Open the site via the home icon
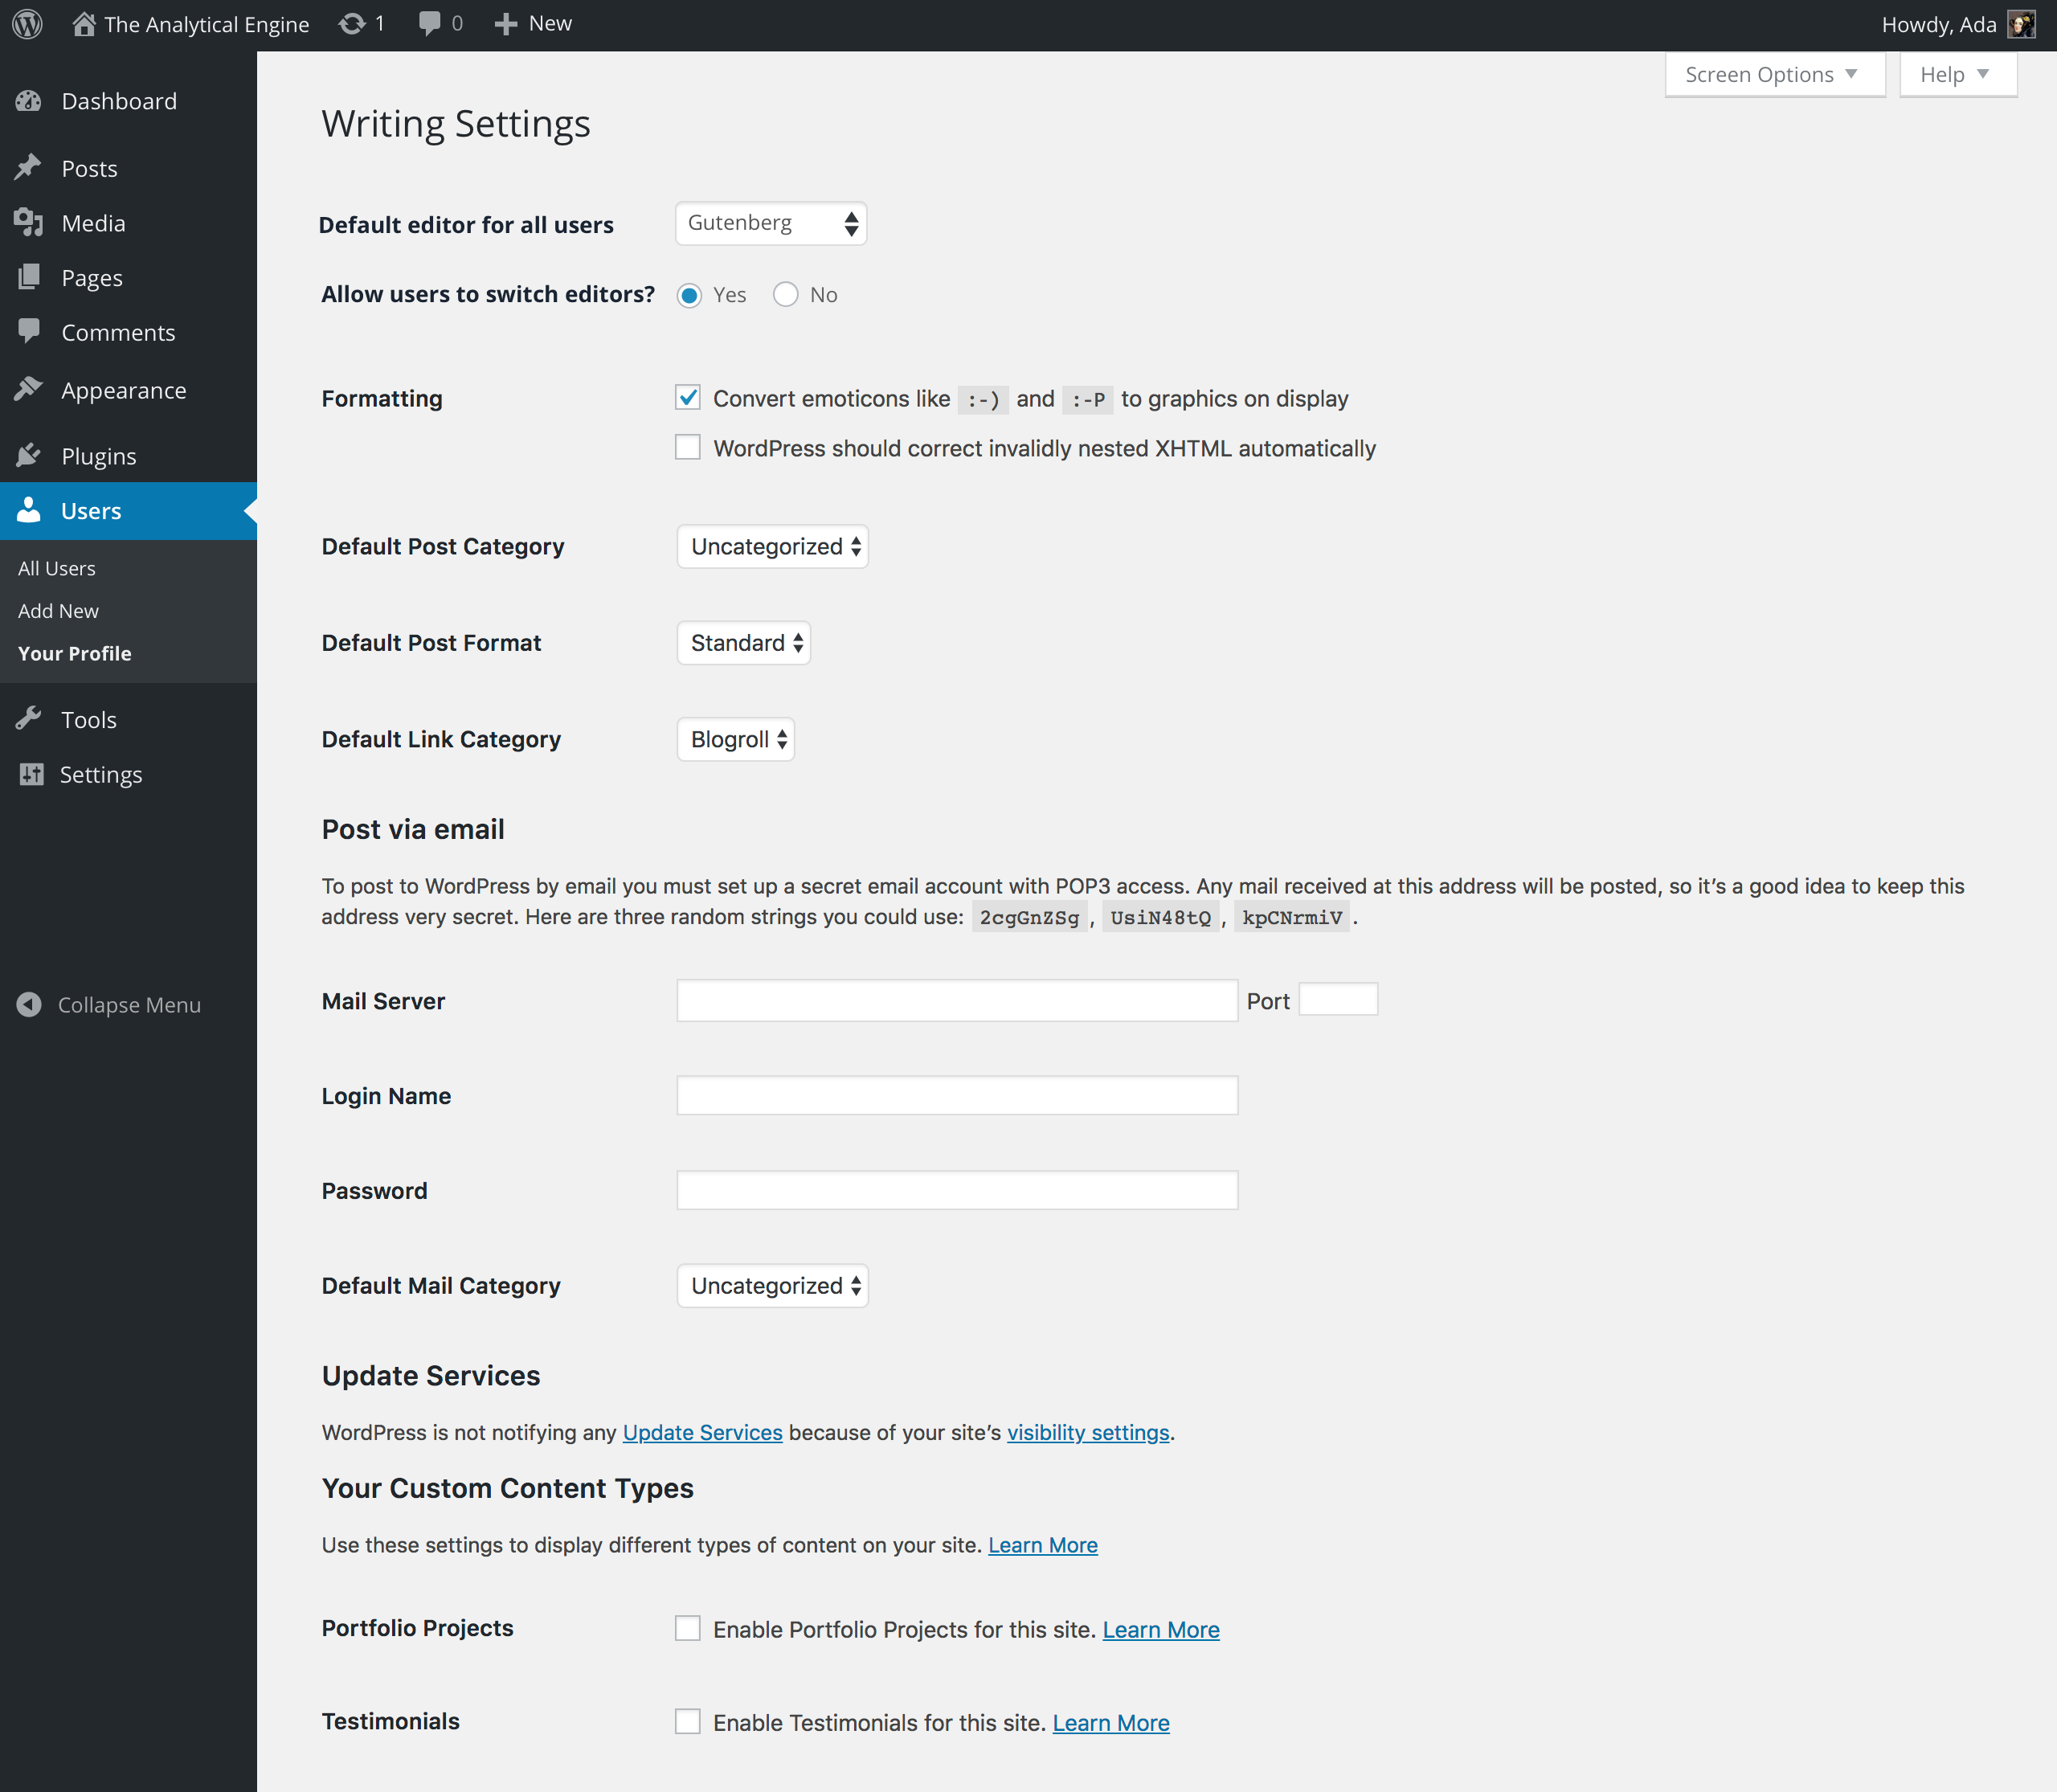Viewport: 2057px width, 1792px height. coord(84,23)
